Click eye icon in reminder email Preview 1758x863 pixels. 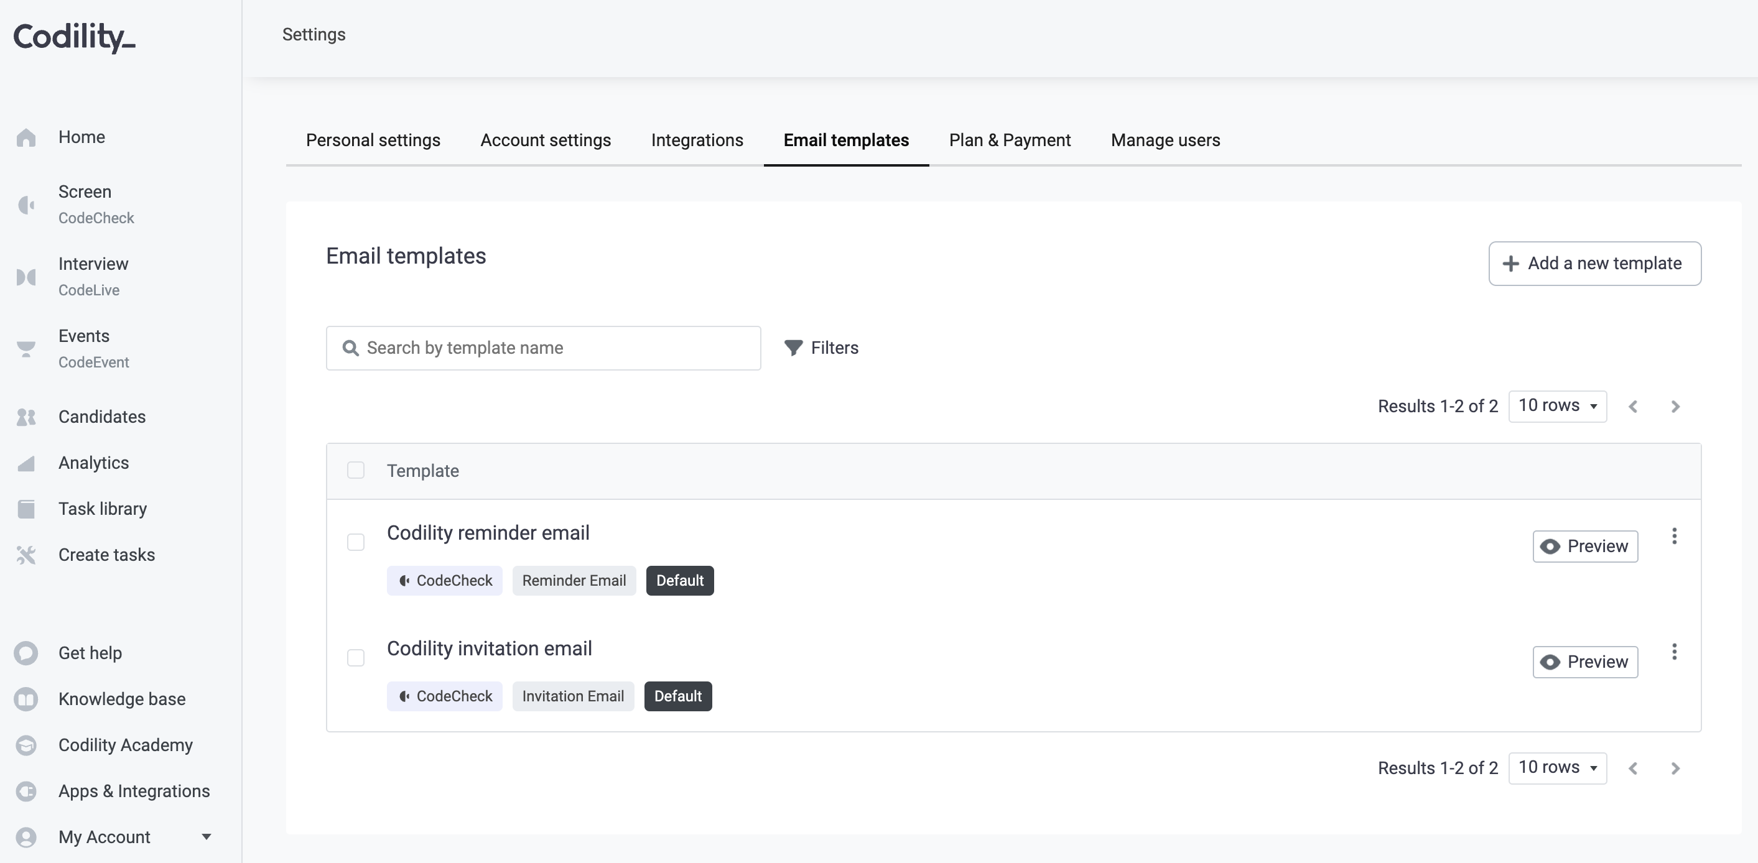pos(1550,547)
